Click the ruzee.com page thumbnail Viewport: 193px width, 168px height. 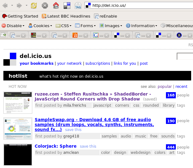coord(18,103)
